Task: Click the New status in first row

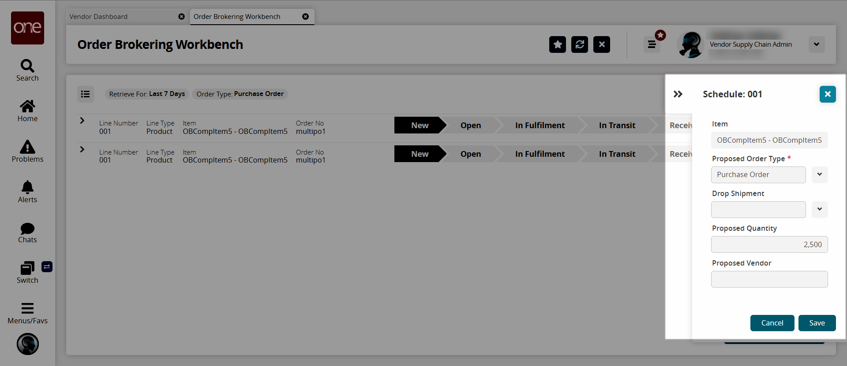Action: 420,126
